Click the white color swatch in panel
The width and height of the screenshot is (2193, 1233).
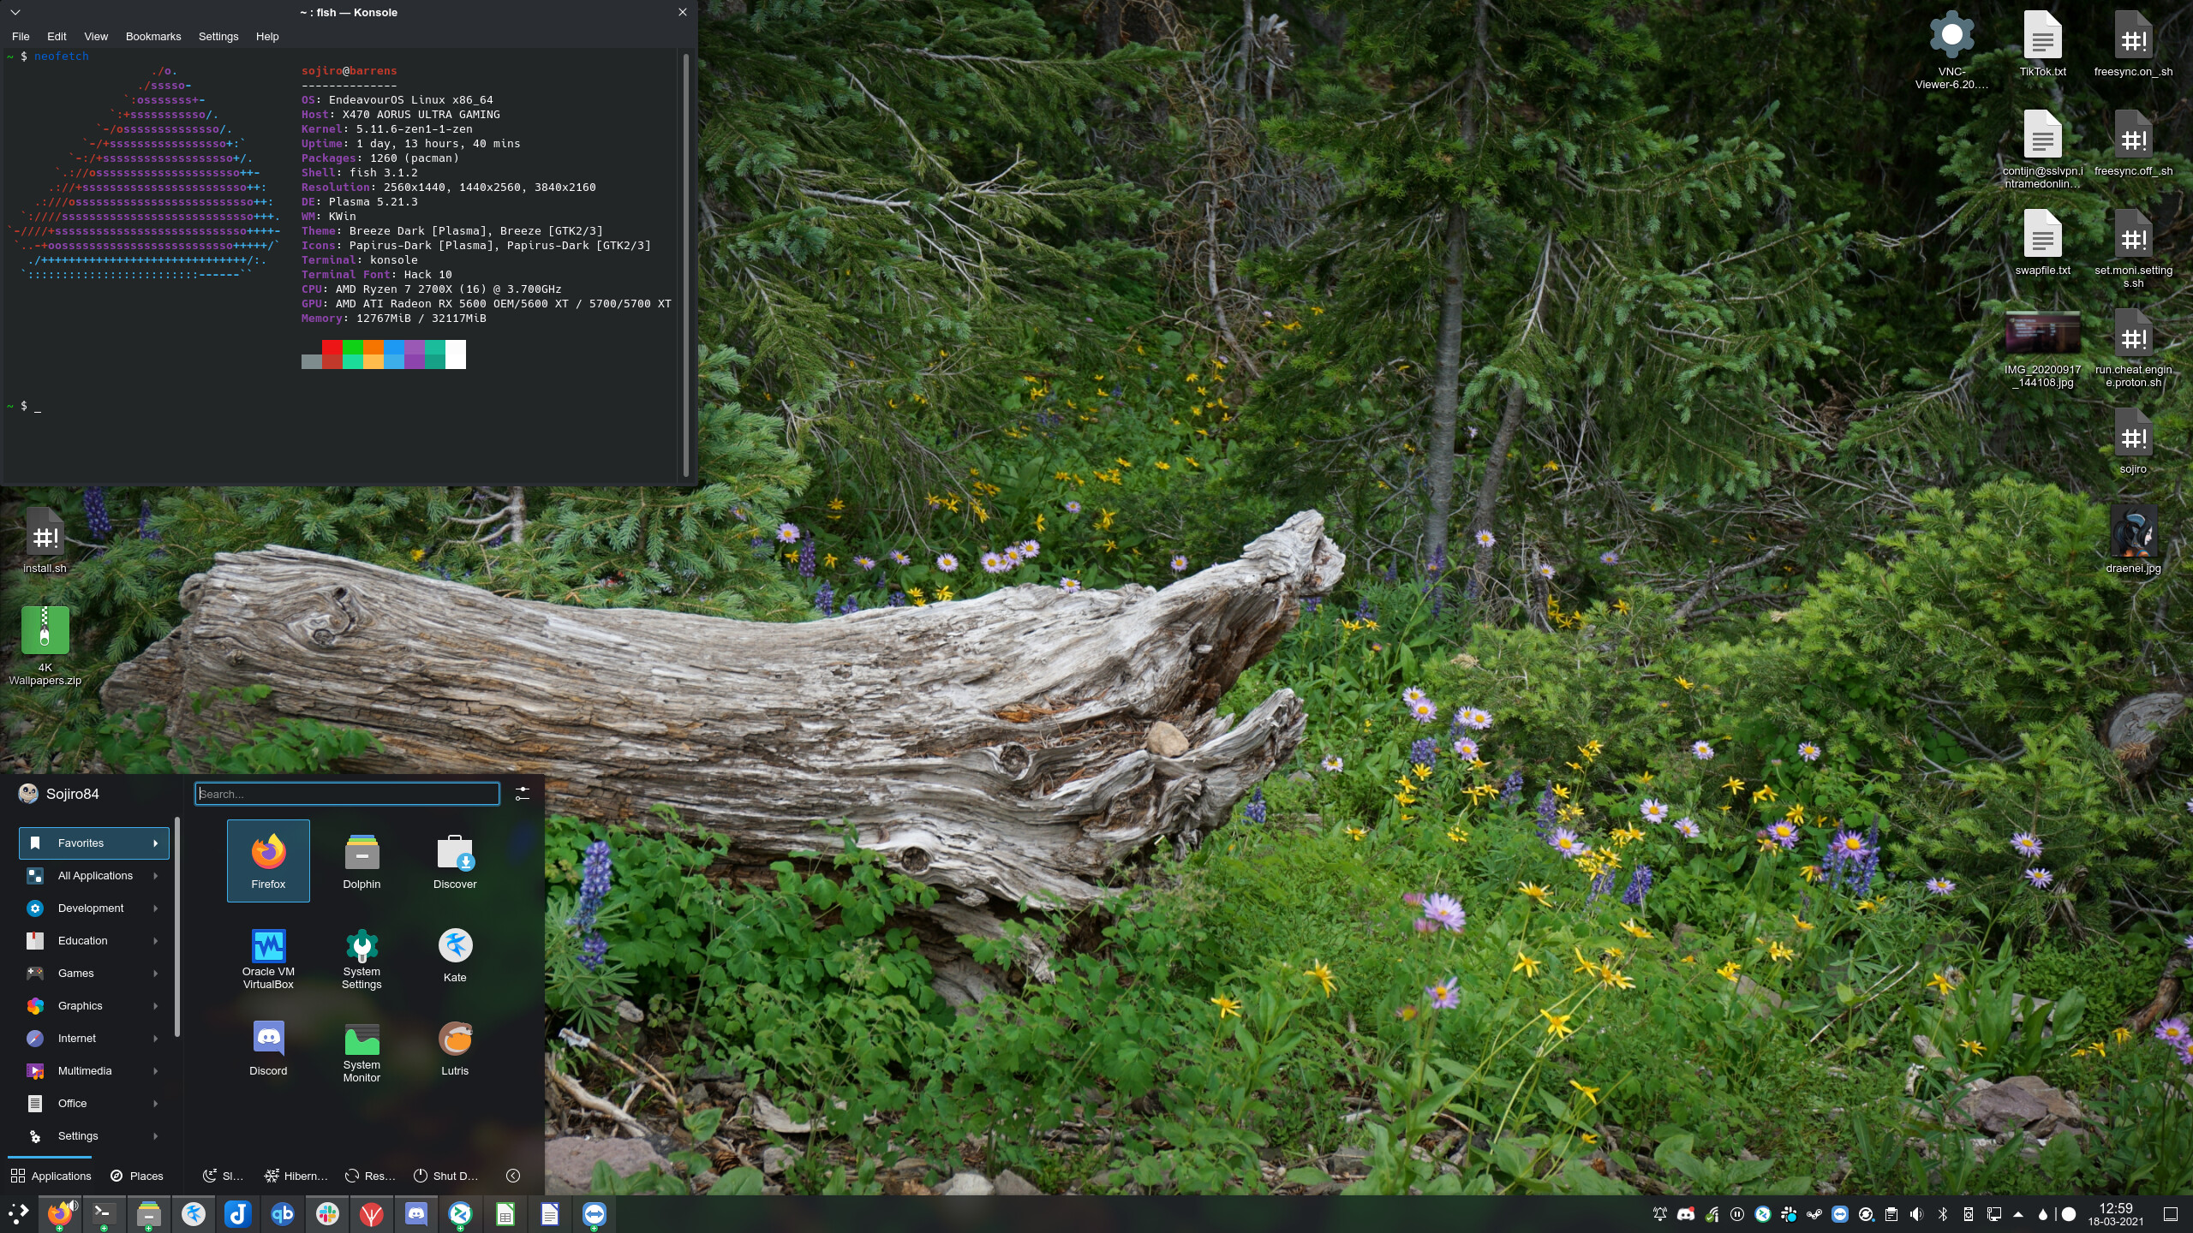pyautogui.click(x=2069, y=1213)
